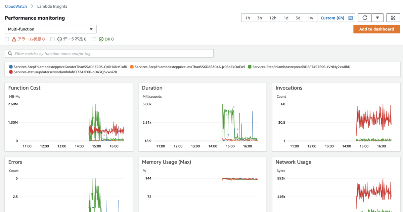Viewport: 403px width, 212px height.
Task: Click the Duration chart title
Action: click(152, 88)
